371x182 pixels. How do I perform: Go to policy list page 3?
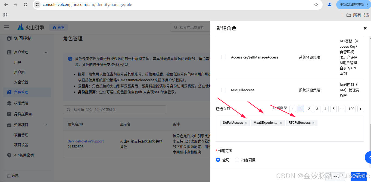point(317,109)
